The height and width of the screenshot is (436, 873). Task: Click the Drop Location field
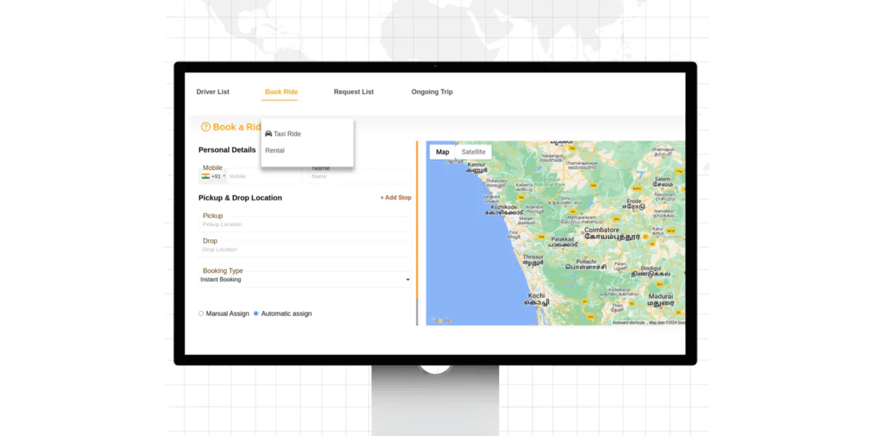pyautogui.click(x=306, y=250)
